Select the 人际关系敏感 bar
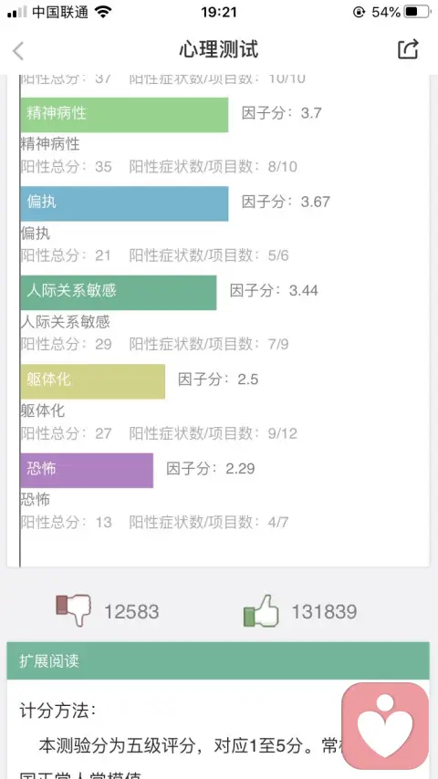 click(119, 293)
